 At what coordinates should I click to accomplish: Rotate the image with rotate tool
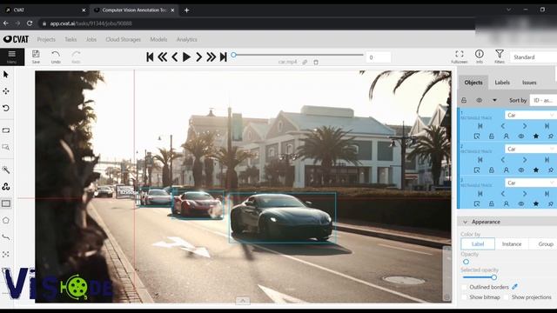[x=6, y=108]
